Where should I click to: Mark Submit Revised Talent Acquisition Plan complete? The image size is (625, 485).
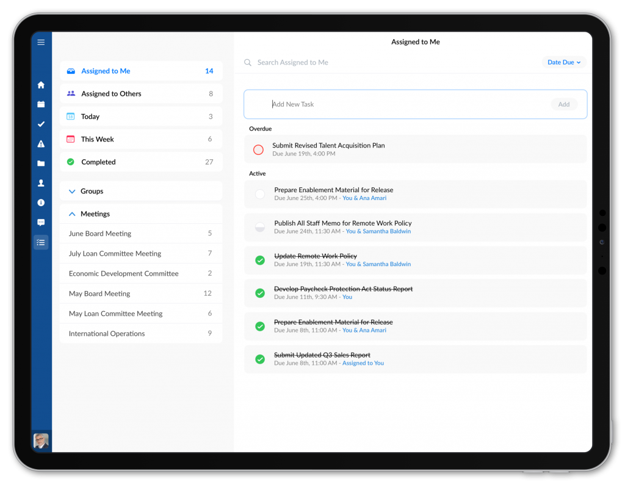(x=258, y=149)
